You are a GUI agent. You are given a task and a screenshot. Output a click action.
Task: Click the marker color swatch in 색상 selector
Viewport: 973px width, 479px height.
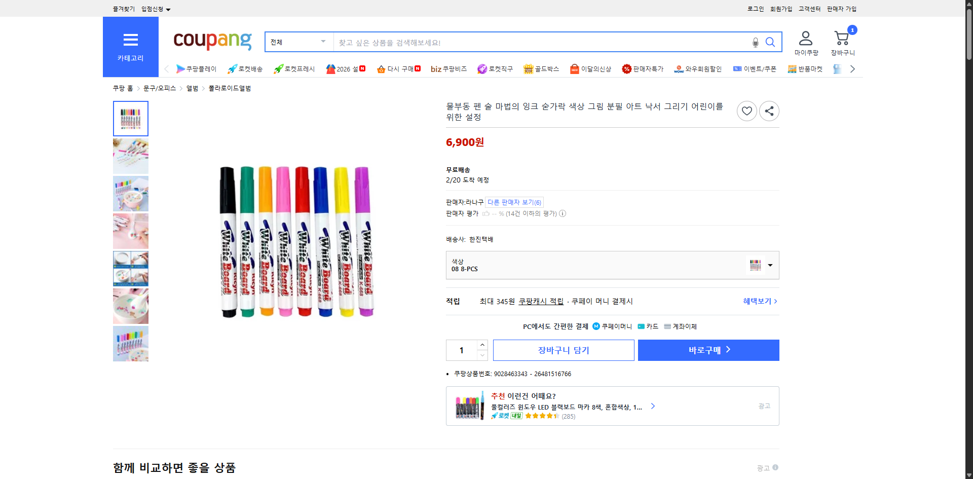tap(755, 265)
